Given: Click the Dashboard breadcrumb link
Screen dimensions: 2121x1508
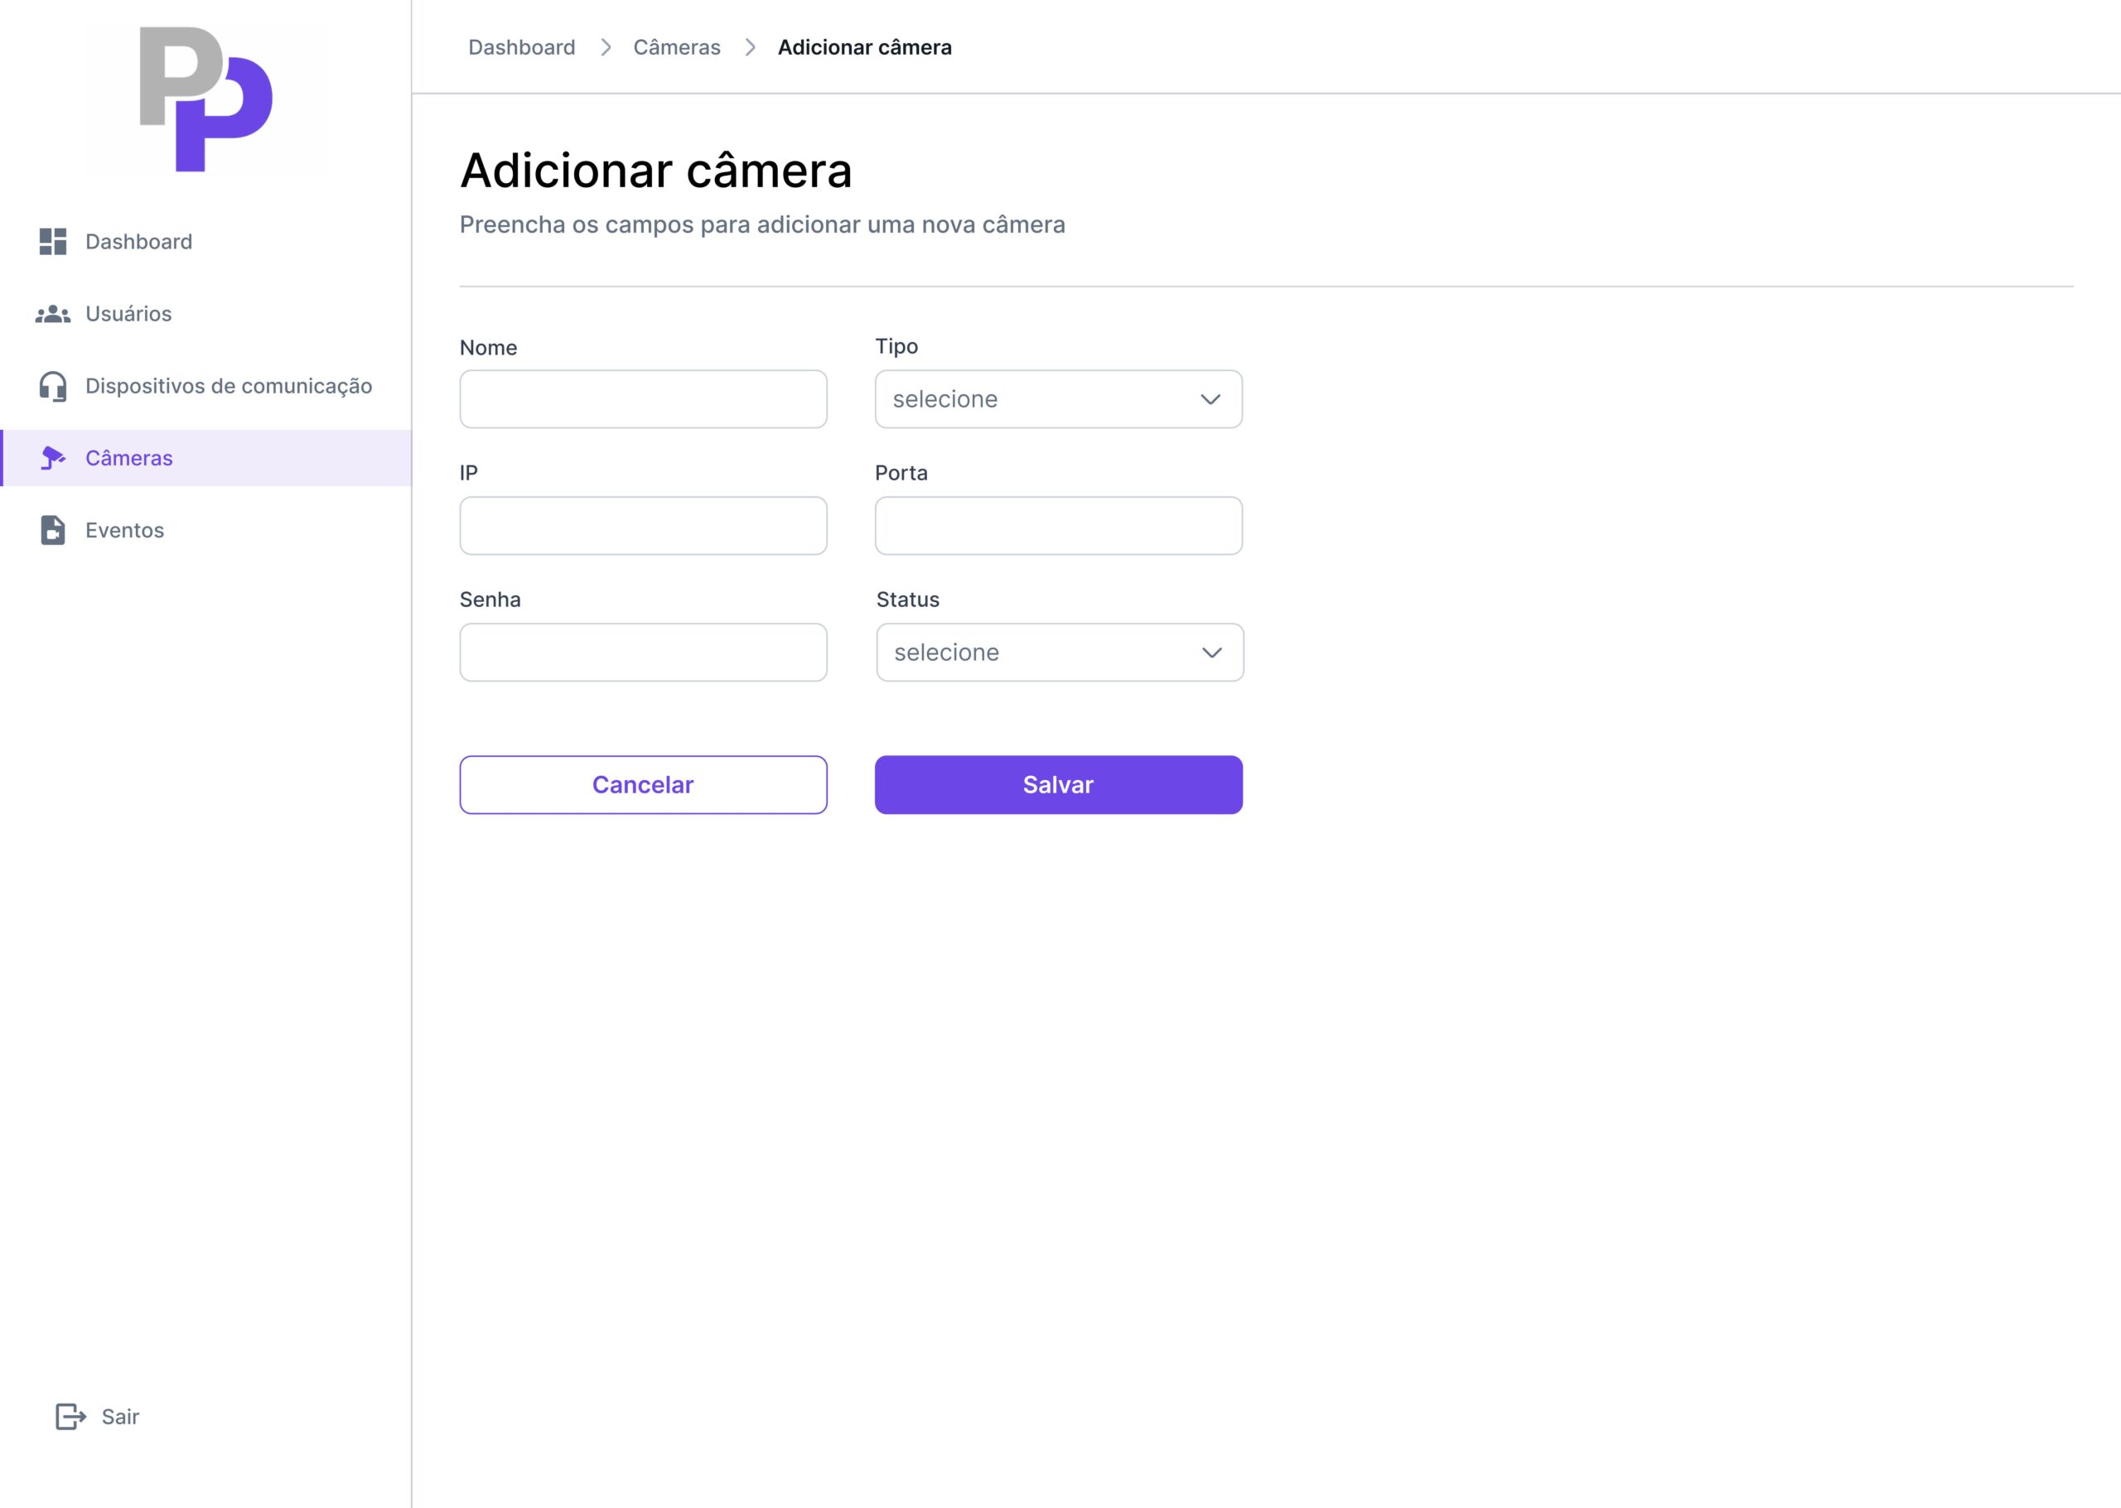Looking at the screenshot, I should [521, 47].
